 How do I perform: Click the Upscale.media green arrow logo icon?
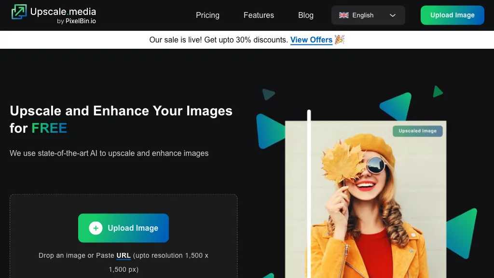(x=20, y=11)
